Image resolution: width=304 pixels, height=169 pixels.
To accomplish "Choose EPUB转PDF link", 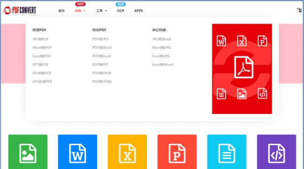I will pyautogui.click(x=42, y=73).
